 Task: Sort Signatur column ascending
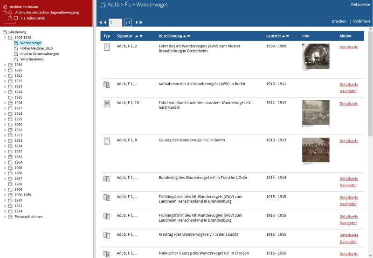(136, 36)
